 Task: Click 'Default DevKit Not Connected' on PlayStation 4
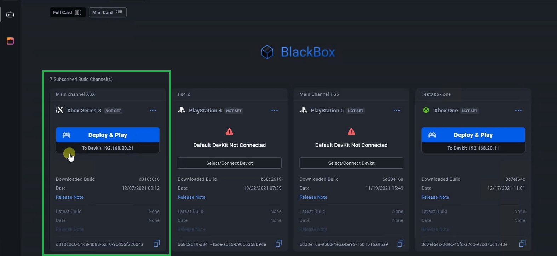[x=230, y=145]
